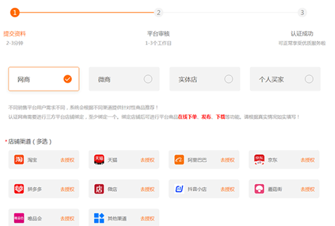Click the Taobao (淘宝) shop icon
This screenshot has height=226, width=335.
tap(19, 160)
